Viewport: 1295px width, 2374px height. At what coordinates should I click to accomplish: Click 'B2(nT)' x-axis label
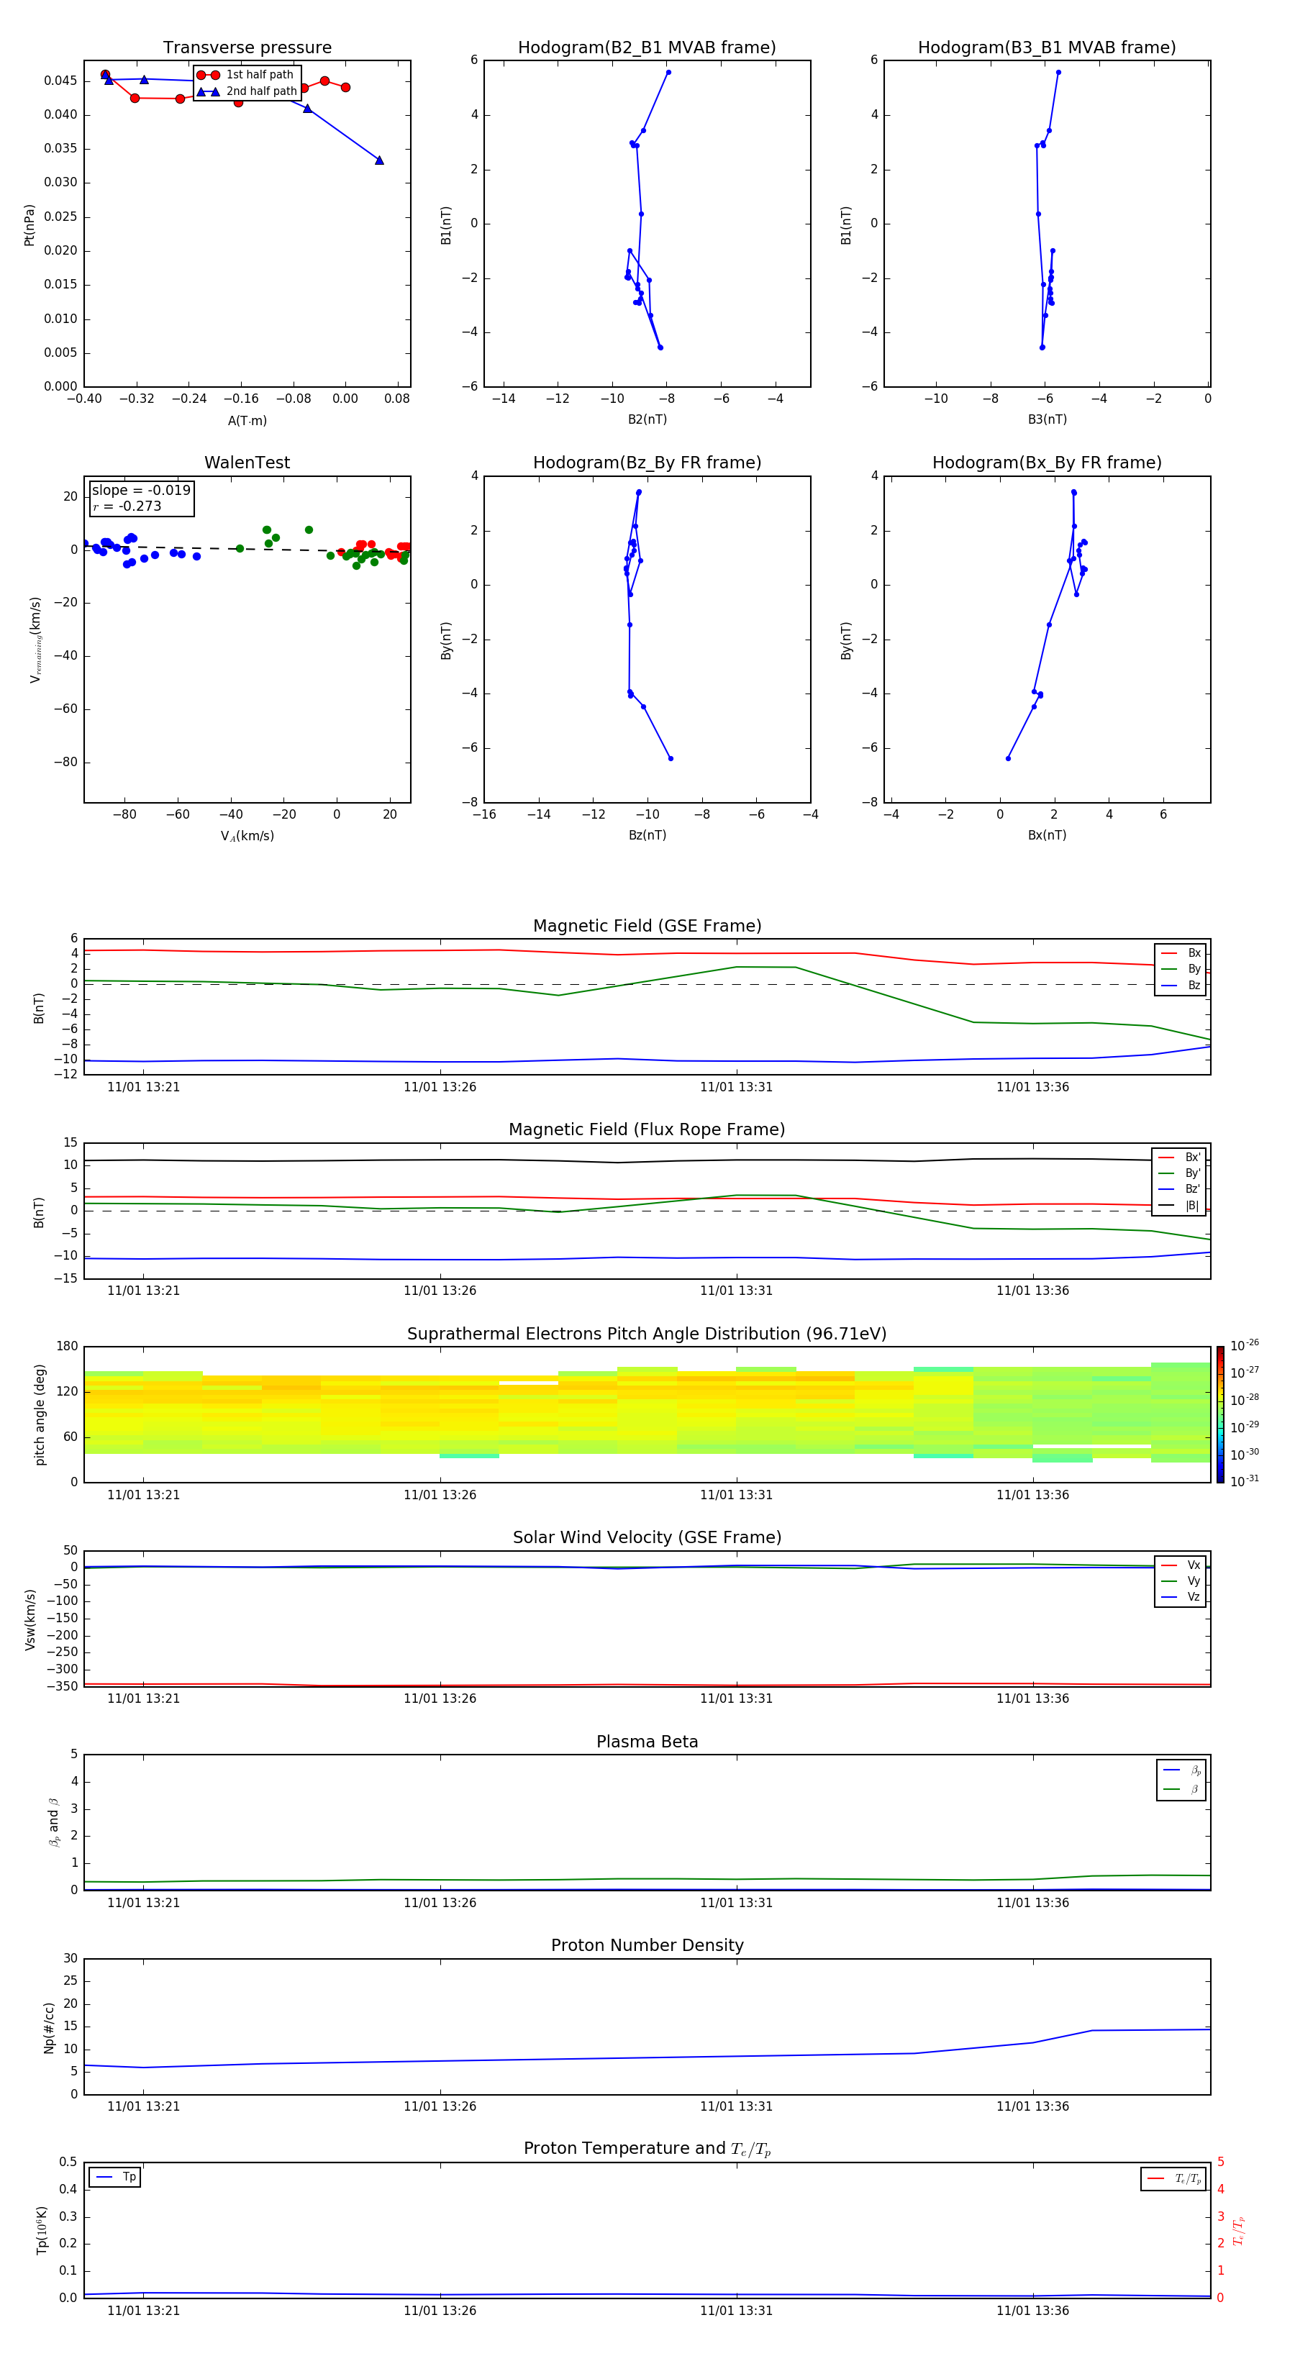pos(647,419)
